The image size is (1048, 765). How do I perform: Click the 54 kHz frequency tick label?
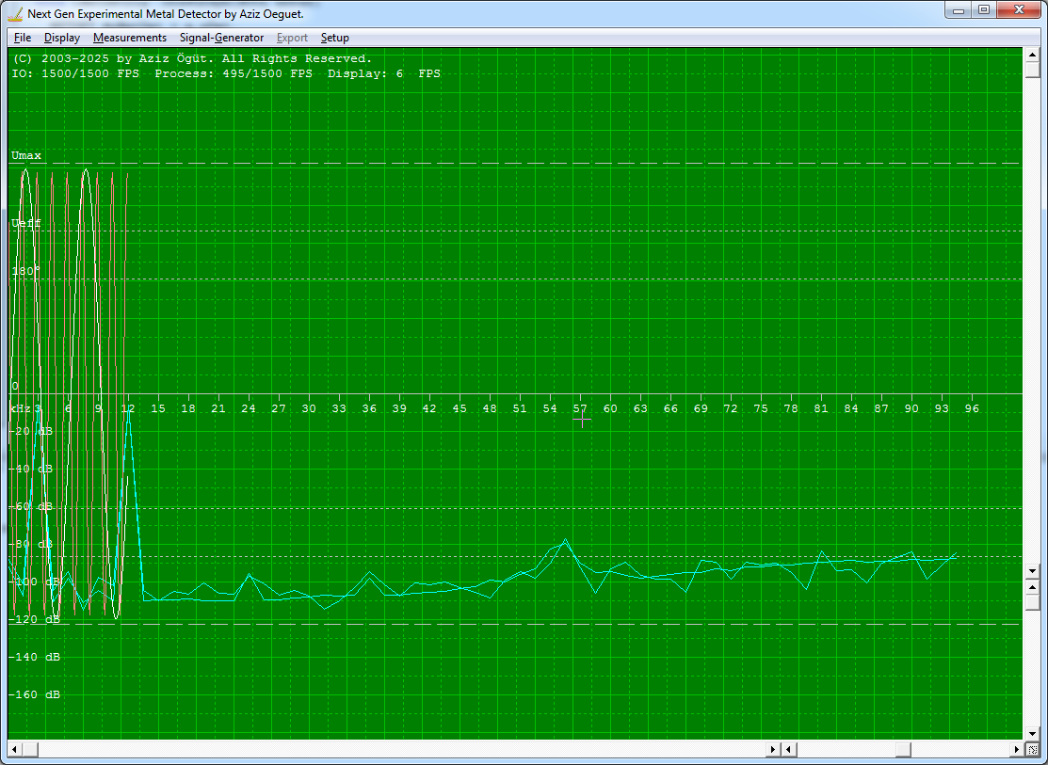point(549,408)
